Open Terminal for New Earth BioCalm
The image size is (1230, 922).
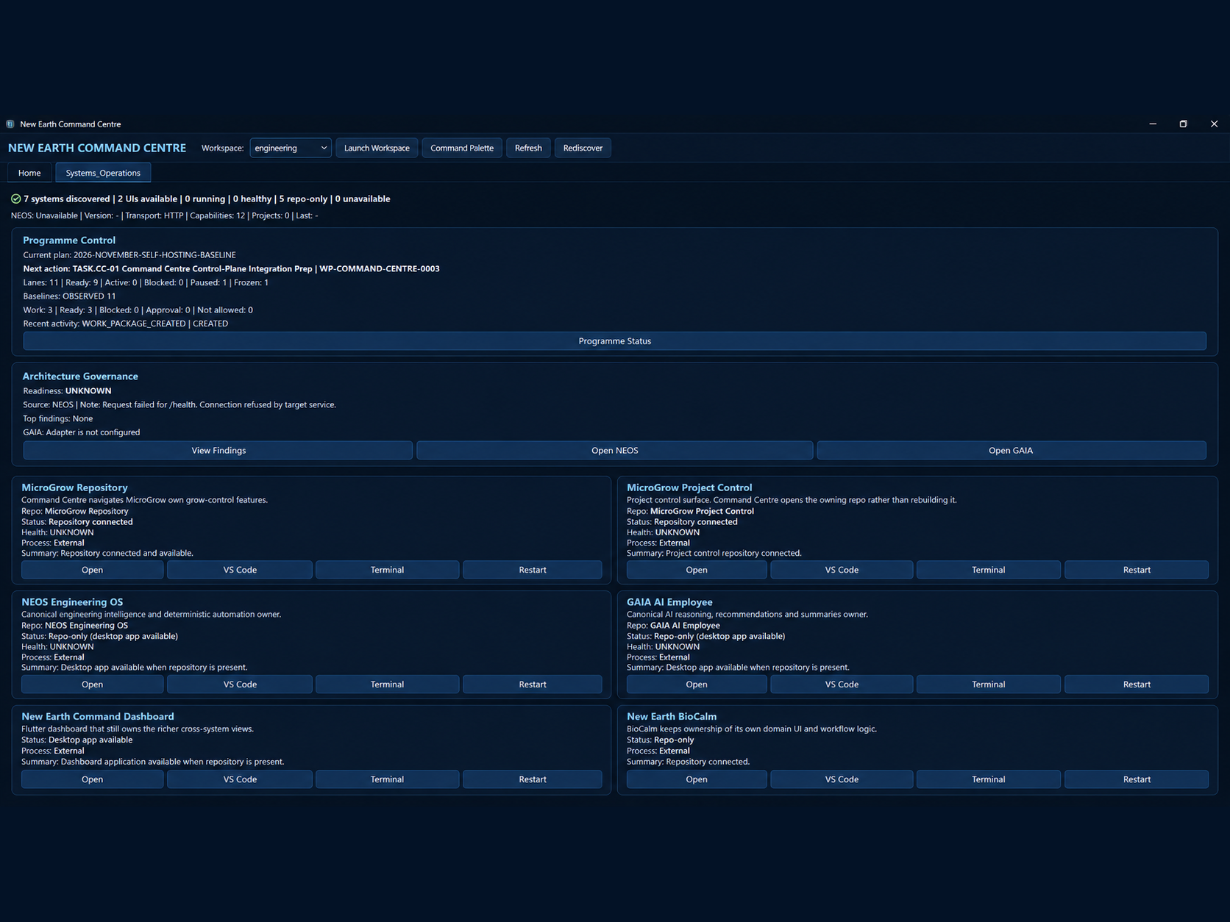click(988, 779)
